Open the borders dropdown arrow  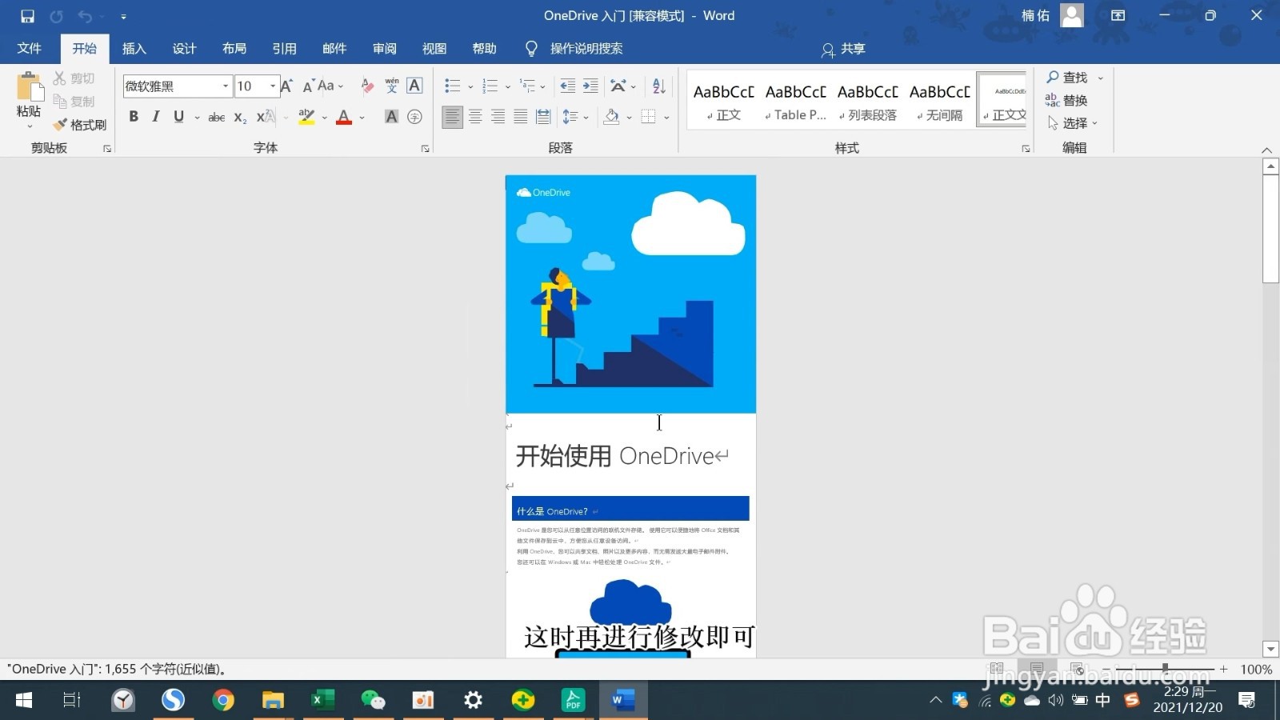[x=666, y=118]
